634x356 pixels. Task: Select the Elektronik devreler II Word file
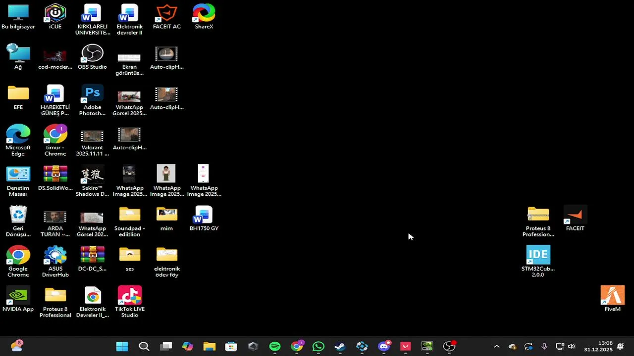tap(130, 20)
